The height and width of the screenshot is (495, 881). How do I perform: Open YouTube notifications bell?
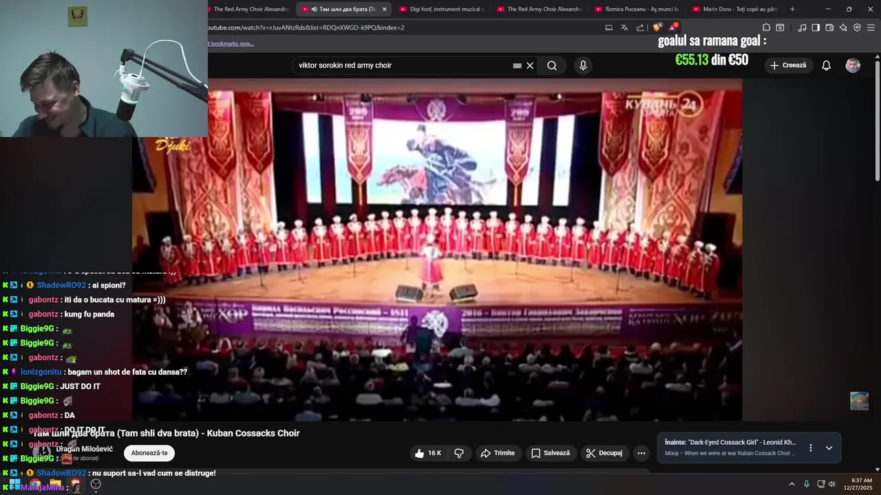tap(826, 65)
